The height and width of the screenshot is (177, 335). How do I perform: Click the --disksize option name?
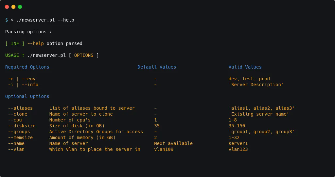(22, 126)
